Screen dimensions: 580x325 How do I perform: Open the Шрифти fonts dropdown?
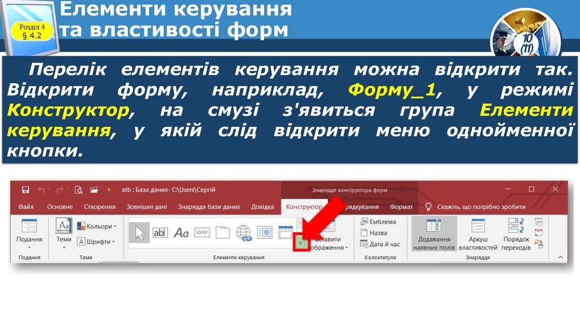click(x=96, y=242)
